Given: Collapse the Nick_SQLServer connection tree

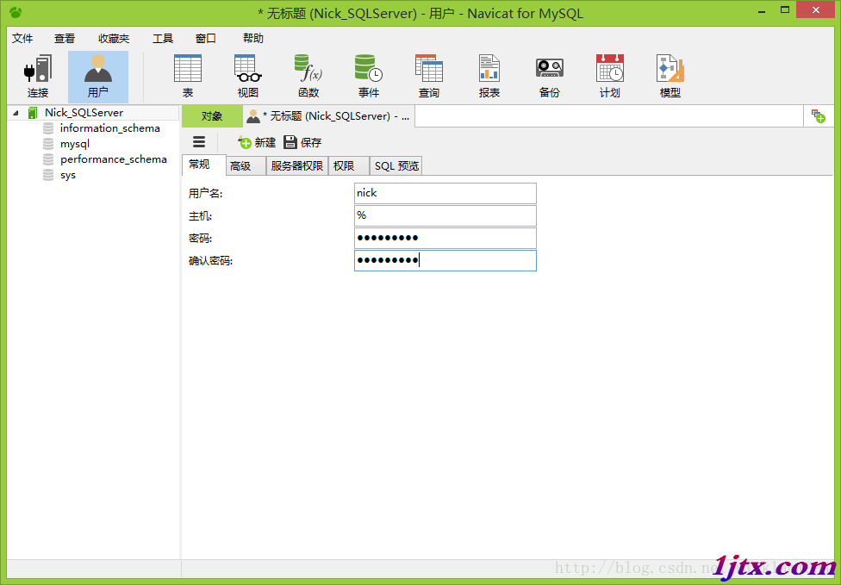Looking at the screenshot, I should click(16, 113).
